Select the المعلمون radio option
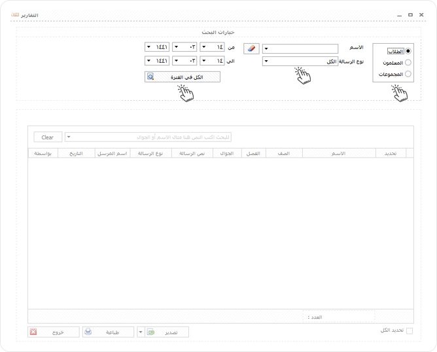Screen dimensions: 437x352 click(408, 62)
